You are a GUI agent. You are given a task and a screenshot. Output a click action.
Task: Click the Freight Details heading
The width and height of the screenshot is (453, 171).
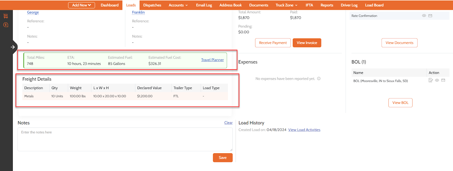[x=37, y=79]
